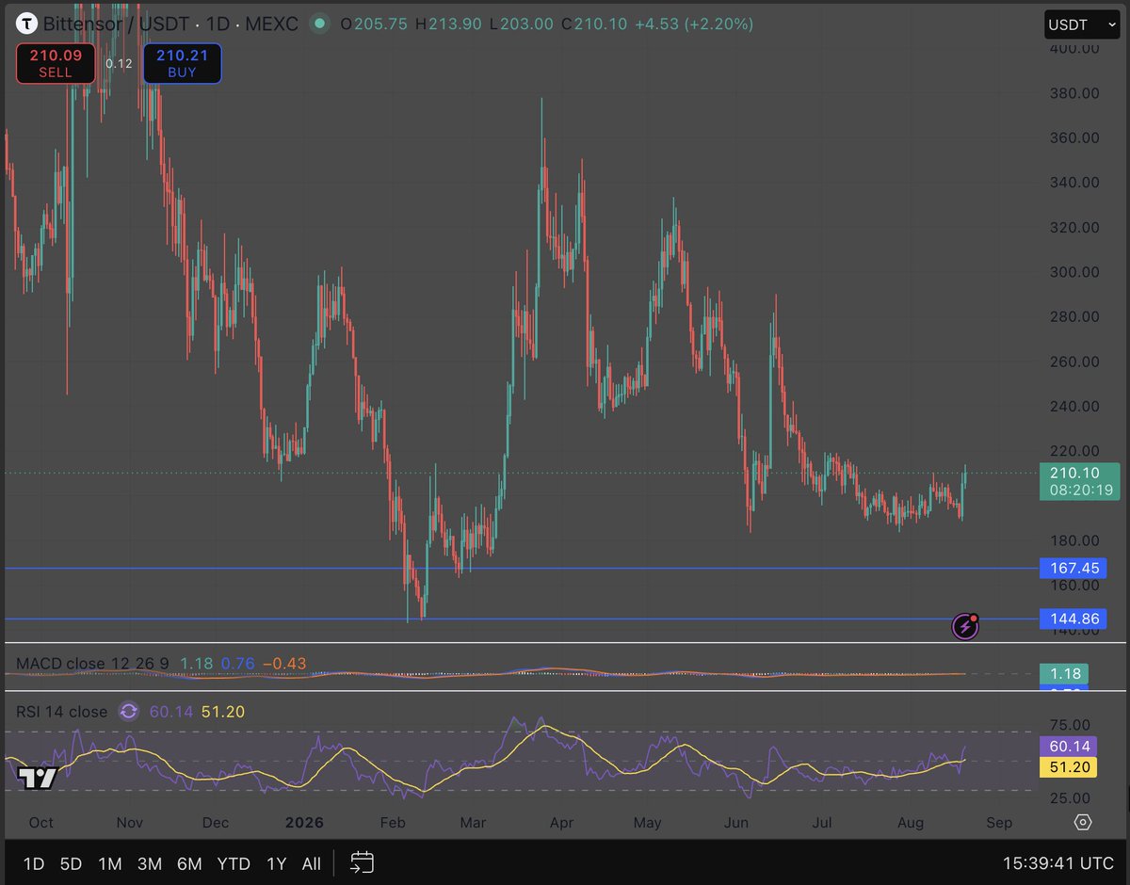Click the 25.00 RSI scale label

click(1071, 797)
